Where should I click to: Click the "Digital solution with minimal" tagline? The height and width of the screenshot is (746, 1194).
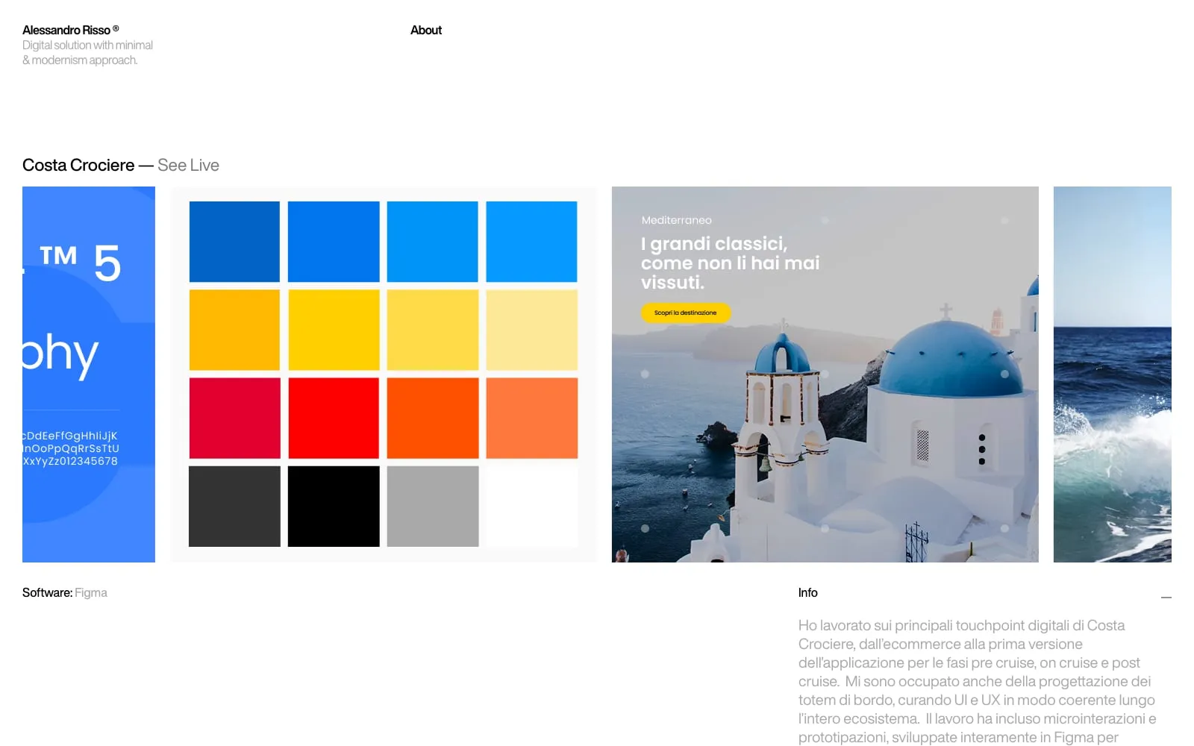coord(87,45)
